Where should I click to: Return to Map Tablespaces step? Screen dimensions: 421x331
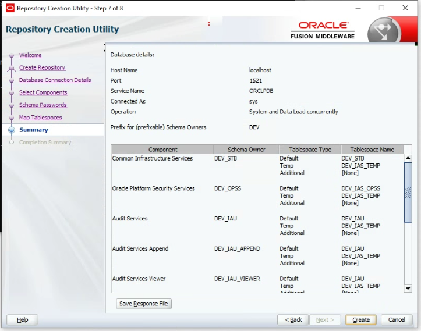(41, 118)
